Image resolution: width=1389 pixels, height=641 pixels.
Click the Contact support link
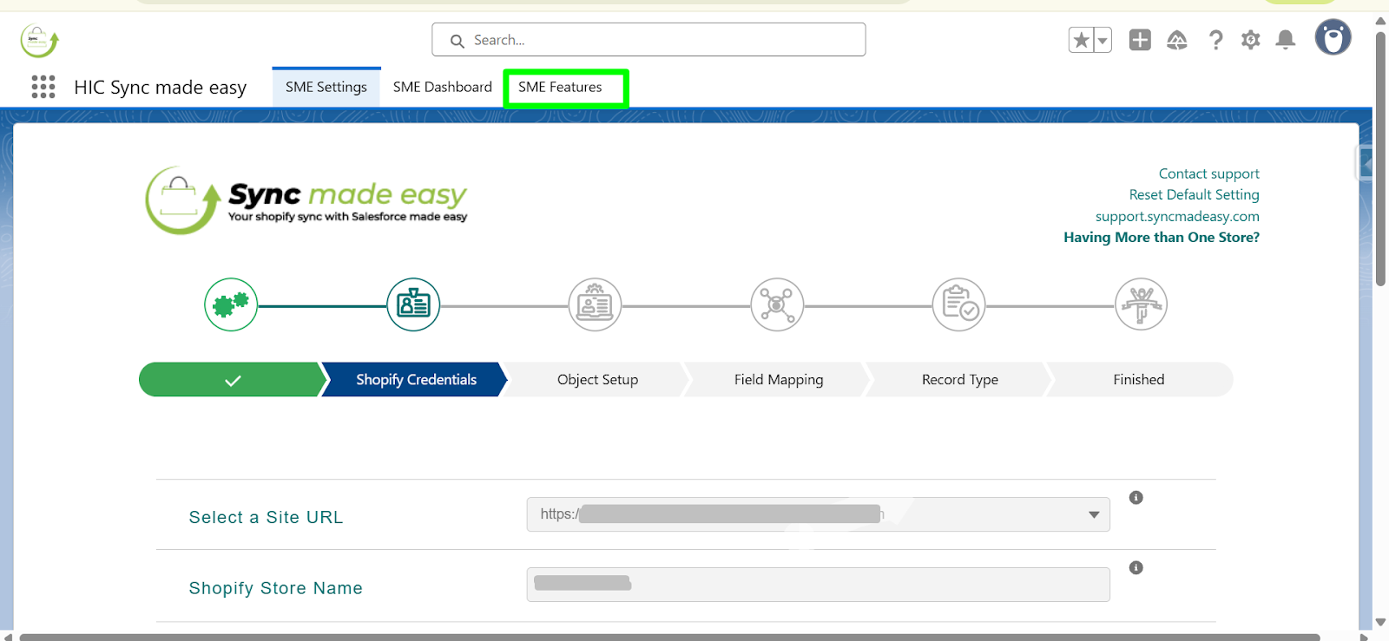tap(1208, 173)
